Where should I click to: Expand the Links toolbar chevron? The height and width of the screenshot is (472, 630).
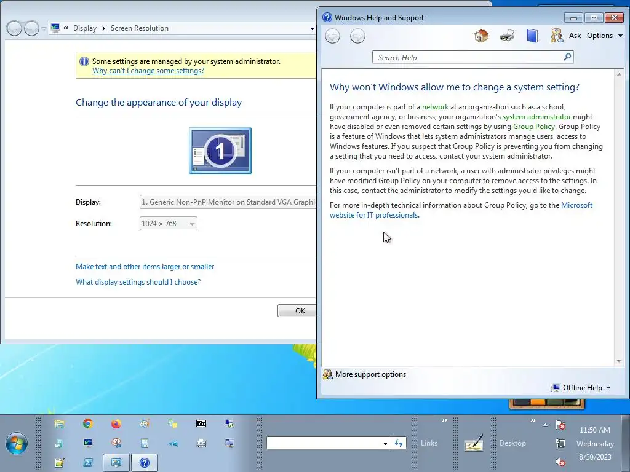[444, 420]
